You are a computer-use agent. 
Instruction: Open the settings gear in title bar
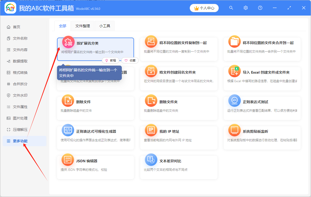pos(245,8)
